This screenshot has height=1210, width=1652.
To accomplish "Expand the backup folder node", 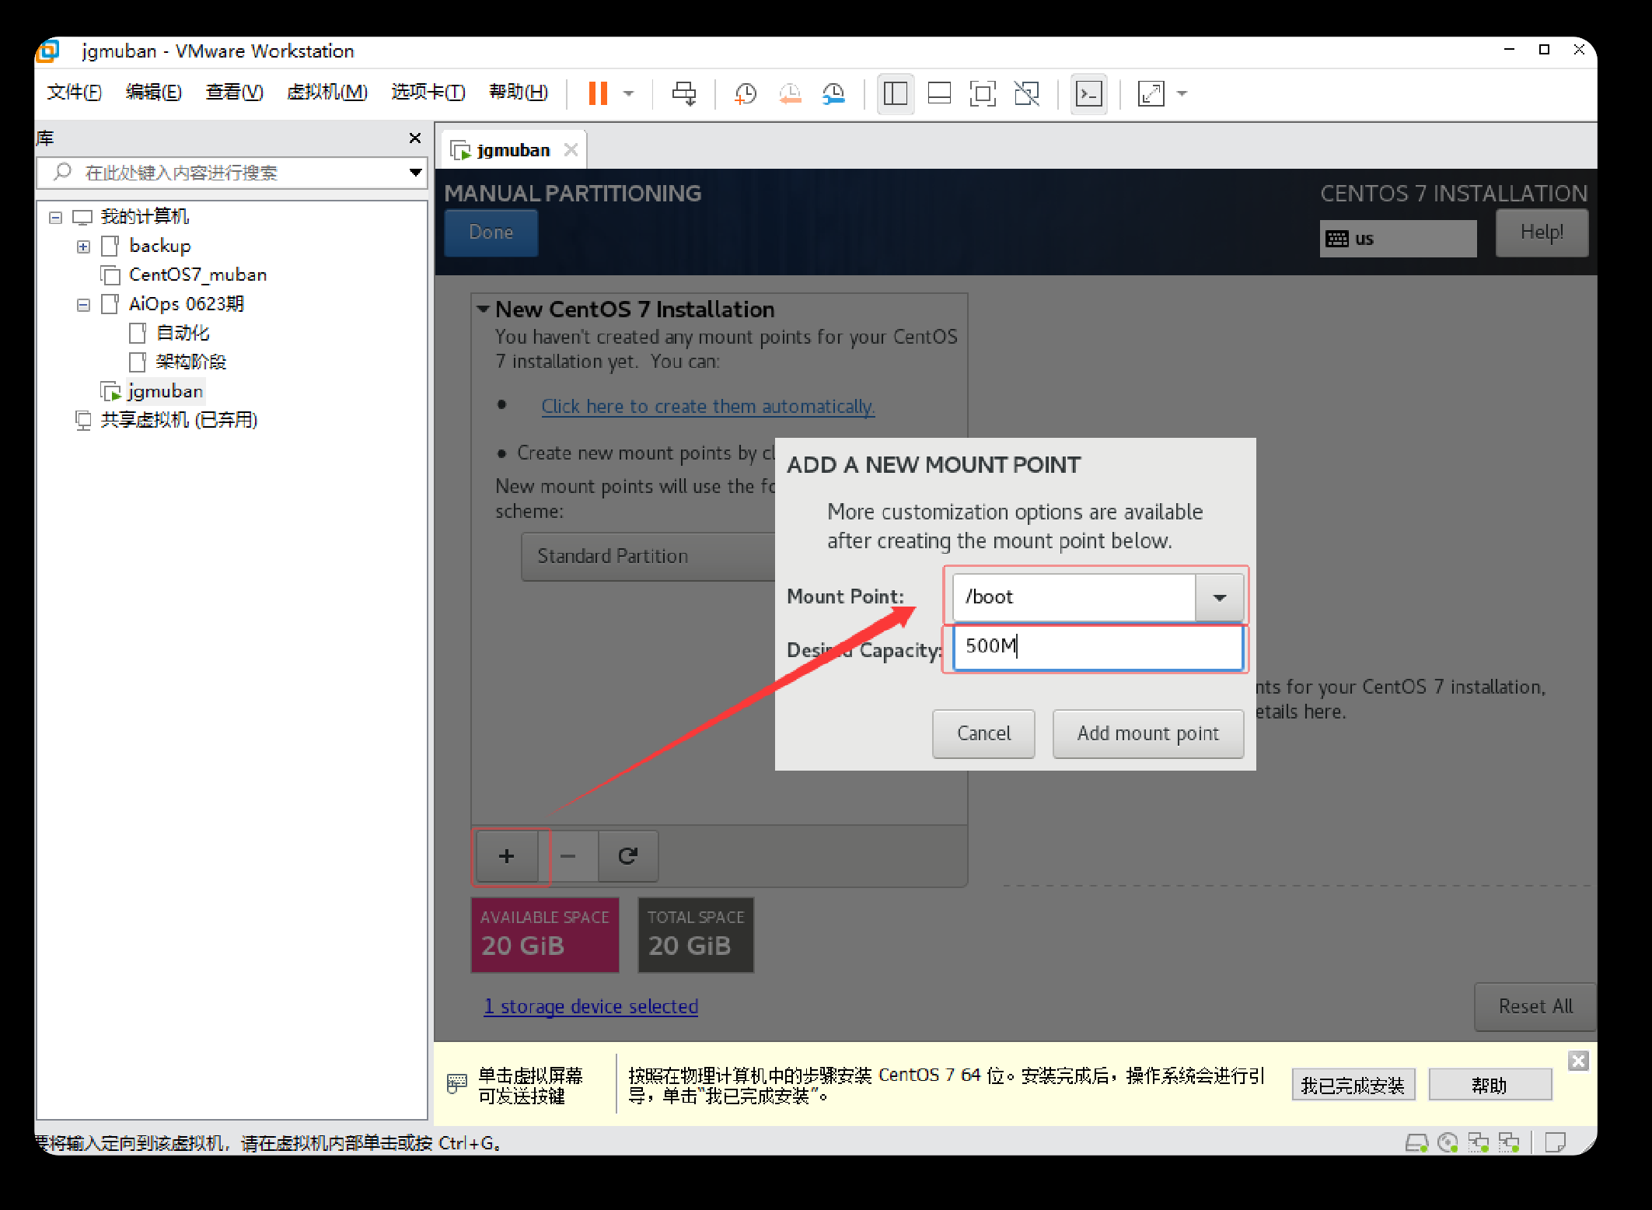I will (83, 247).
